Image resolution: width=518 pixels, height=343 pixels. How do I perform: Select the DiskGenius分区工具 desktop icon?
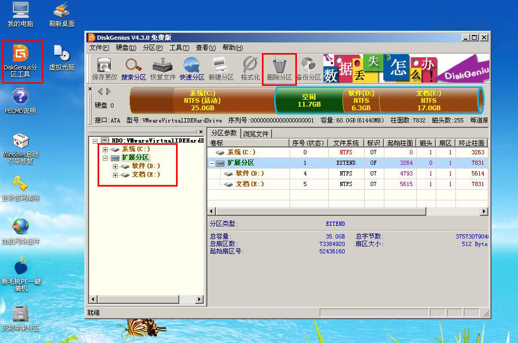21,61
